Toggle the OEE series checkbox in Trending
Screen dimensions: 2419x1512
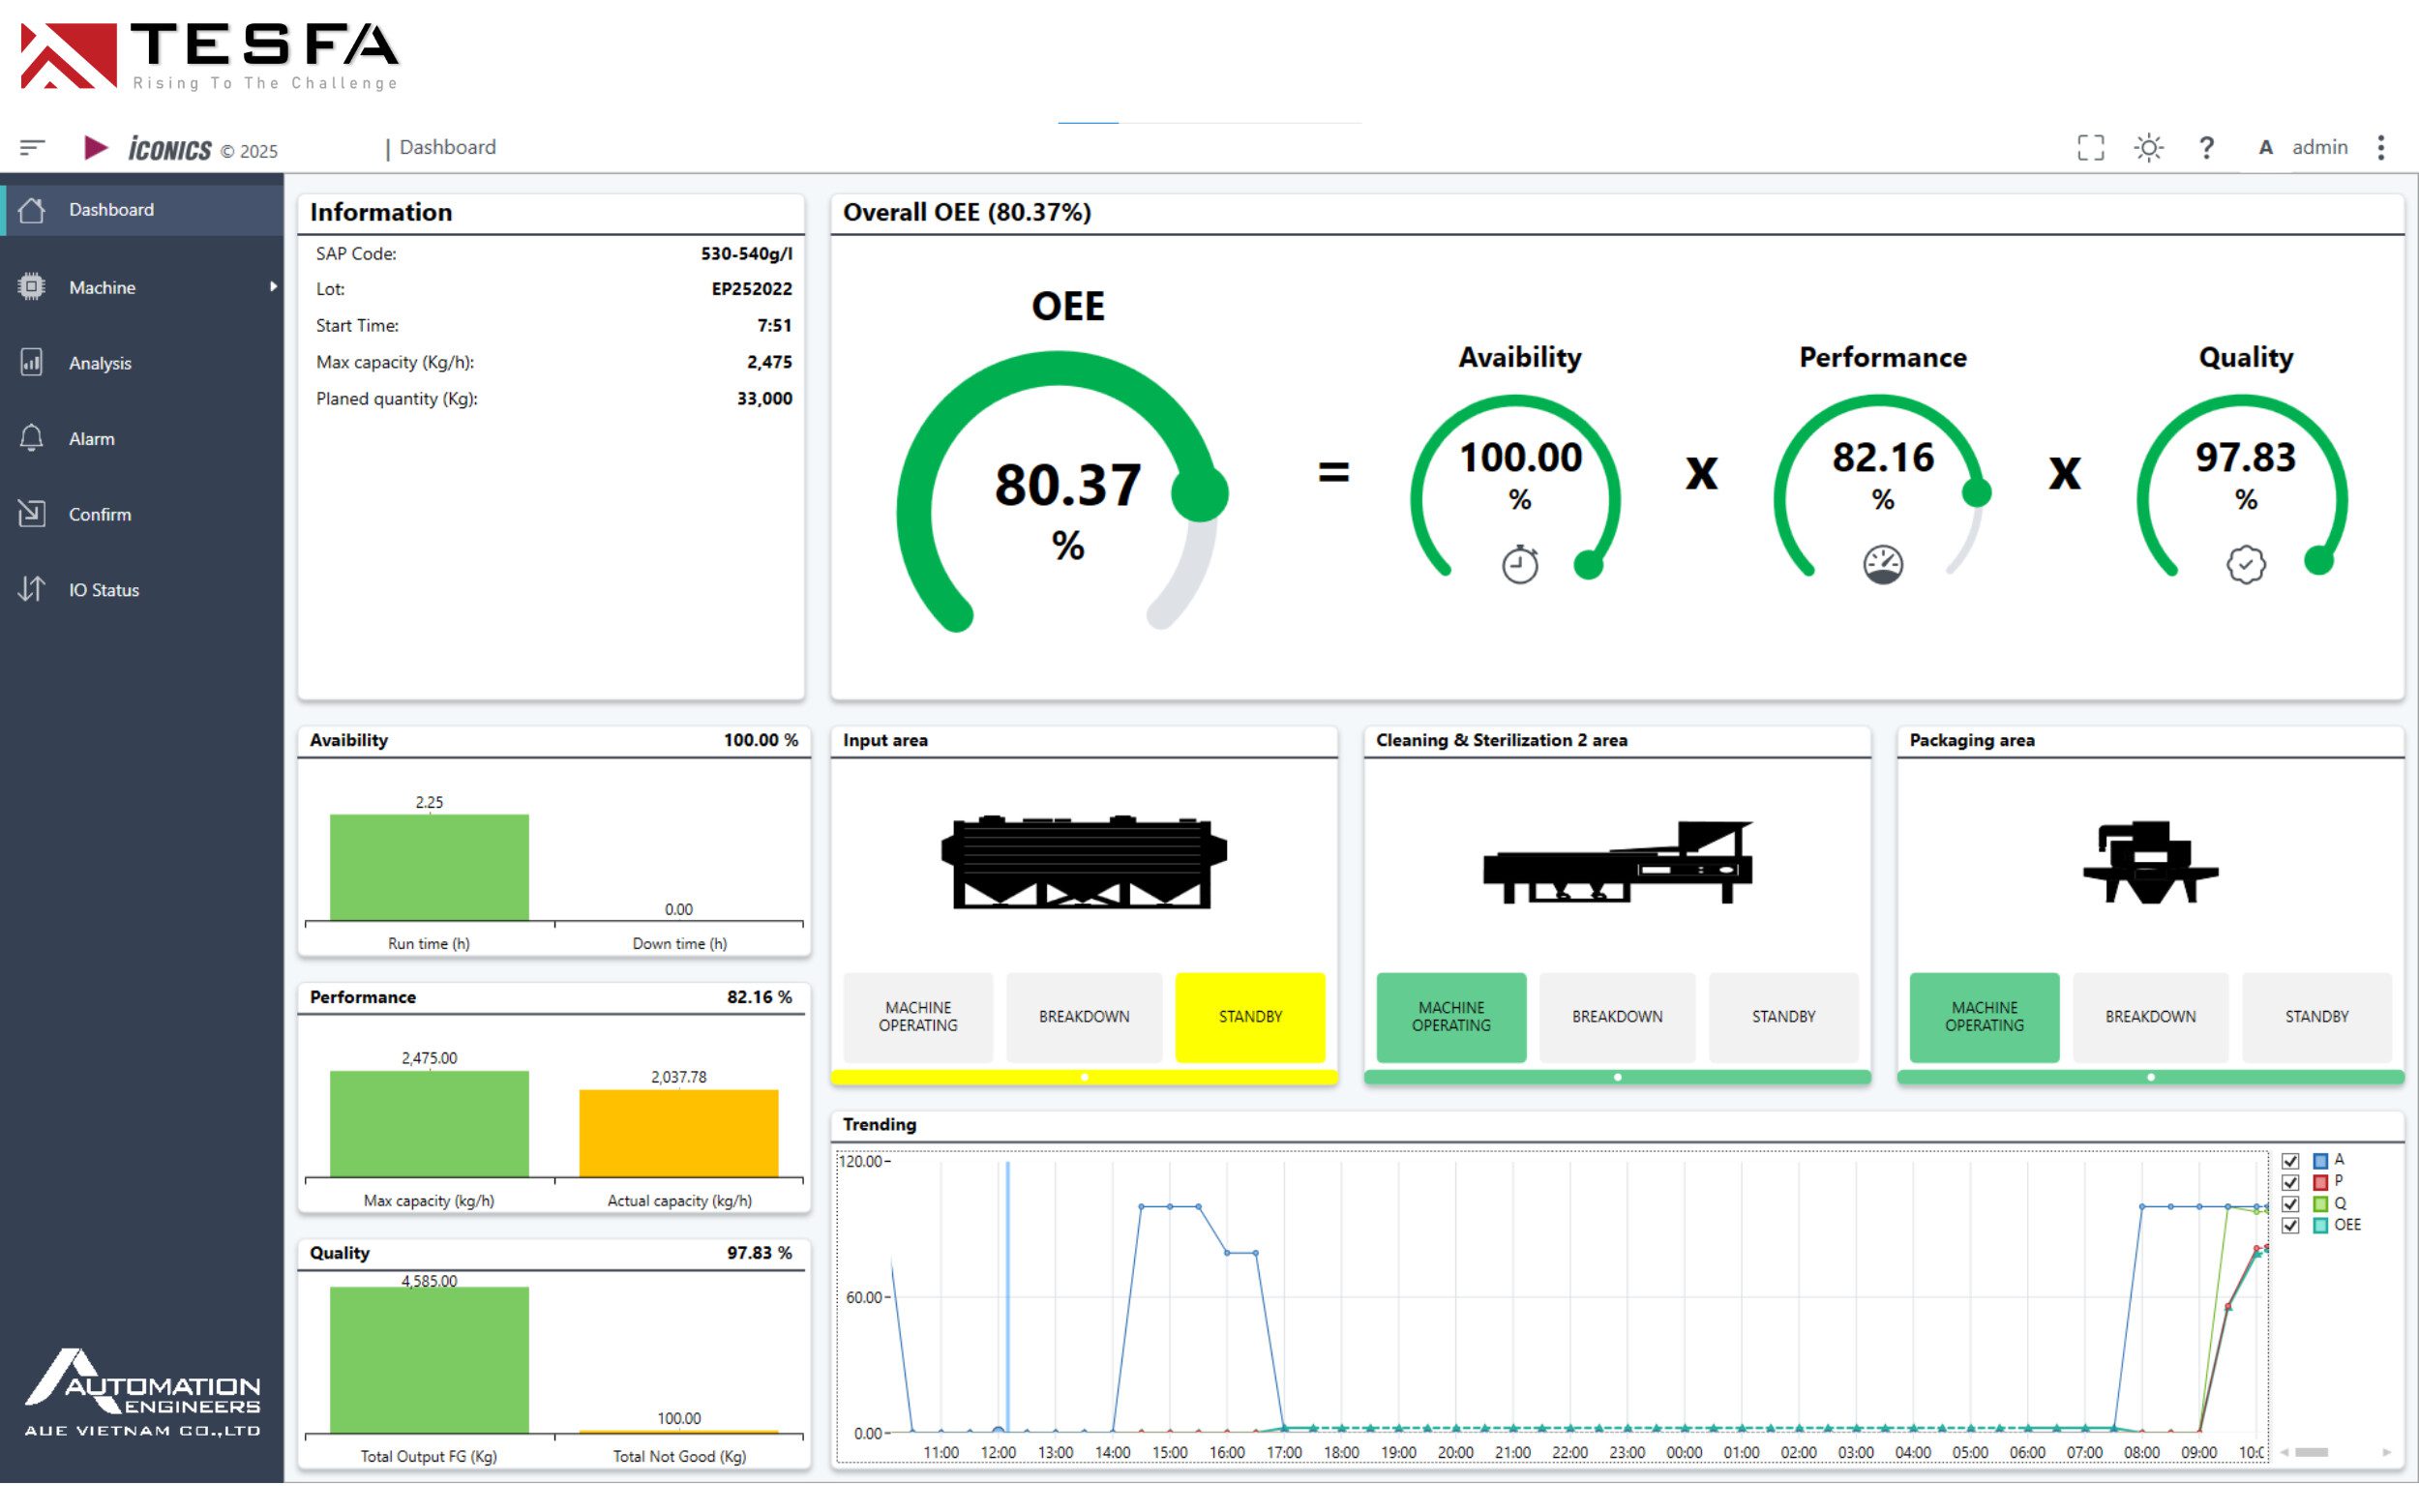[2290, 1225]
